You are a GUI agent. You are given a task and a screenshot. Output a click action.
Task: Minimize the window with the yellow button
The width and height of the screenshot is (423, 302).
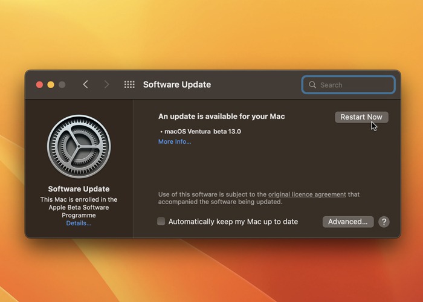[x=51, y=85]
